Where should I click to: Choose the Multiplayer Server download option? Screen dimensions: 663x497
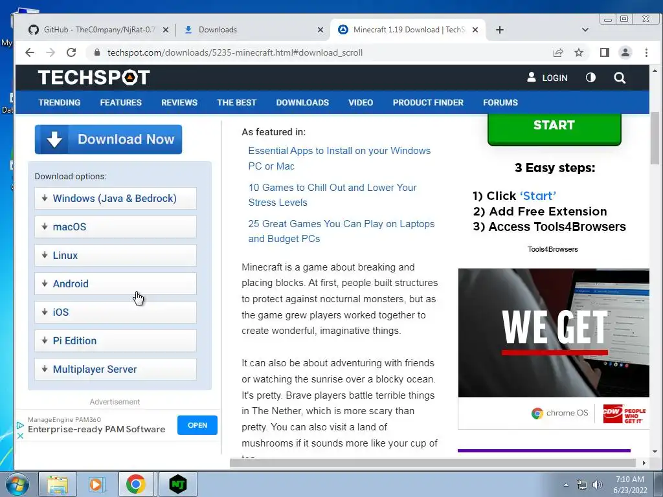pos(115,369)
